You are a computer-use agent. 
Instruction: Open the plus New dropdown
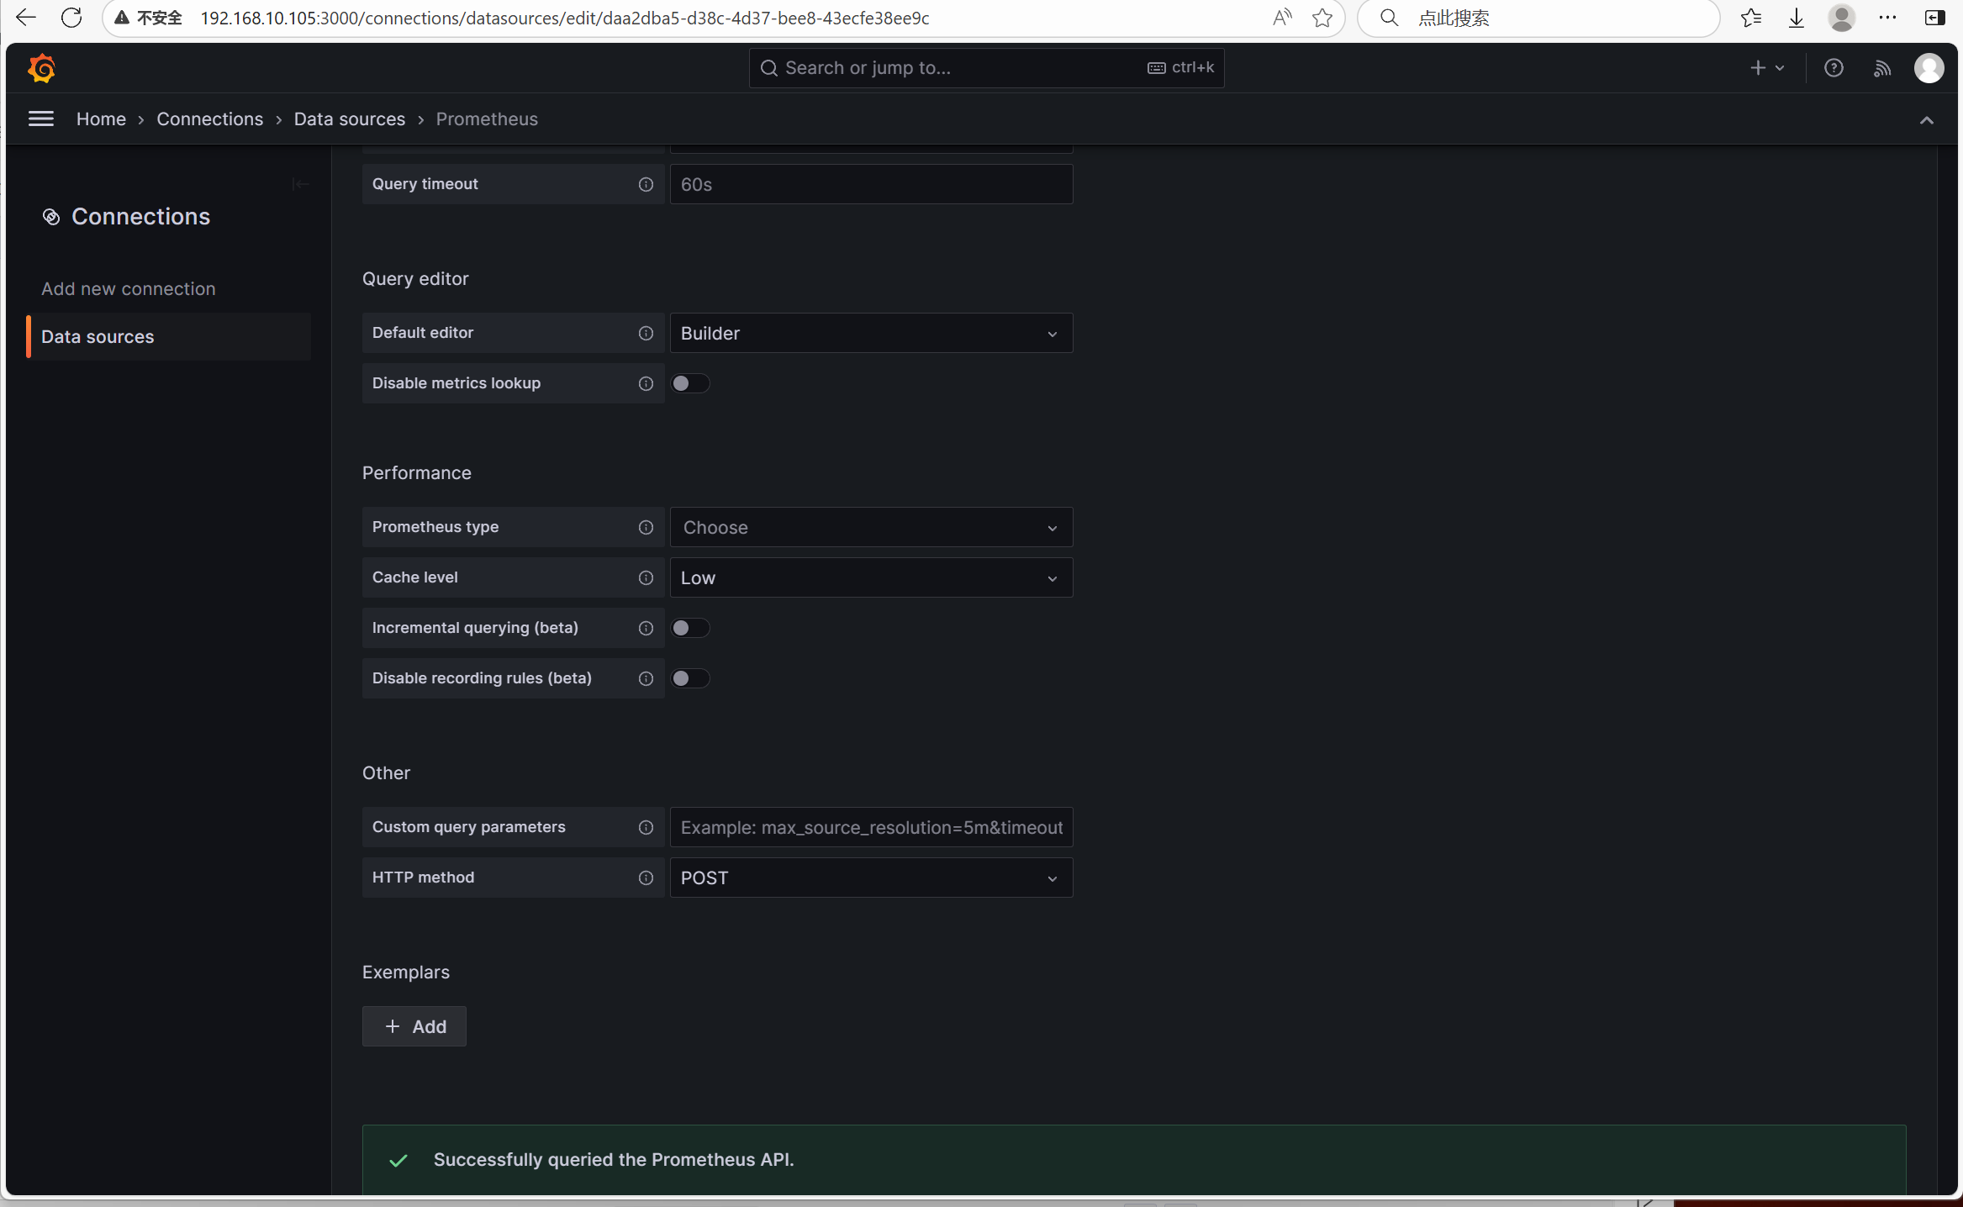click(1767, 68)
